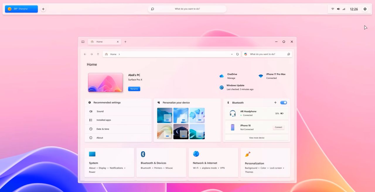Select a theme thumbnail under Personalize your device
The image size is (375, 192).
click(165, 115)
